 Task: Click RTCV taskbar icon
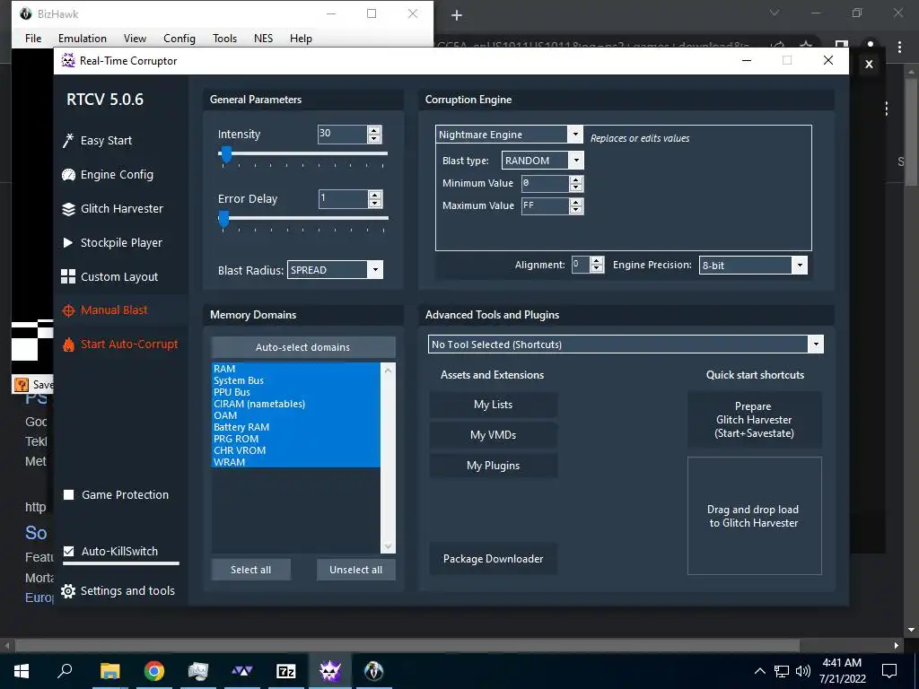[329, 671]
